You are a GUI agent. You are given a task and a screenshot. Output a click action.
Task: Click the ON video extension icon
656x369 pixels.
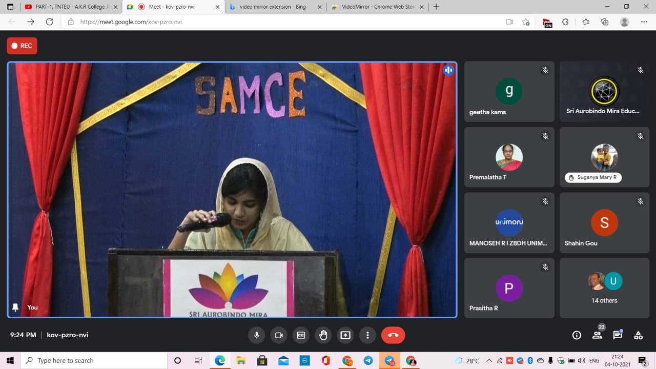pos(547,23)
